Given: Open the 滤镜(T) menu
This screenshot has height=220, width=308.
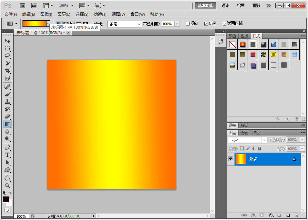Looking at the screenshot, I should point(100,14).
